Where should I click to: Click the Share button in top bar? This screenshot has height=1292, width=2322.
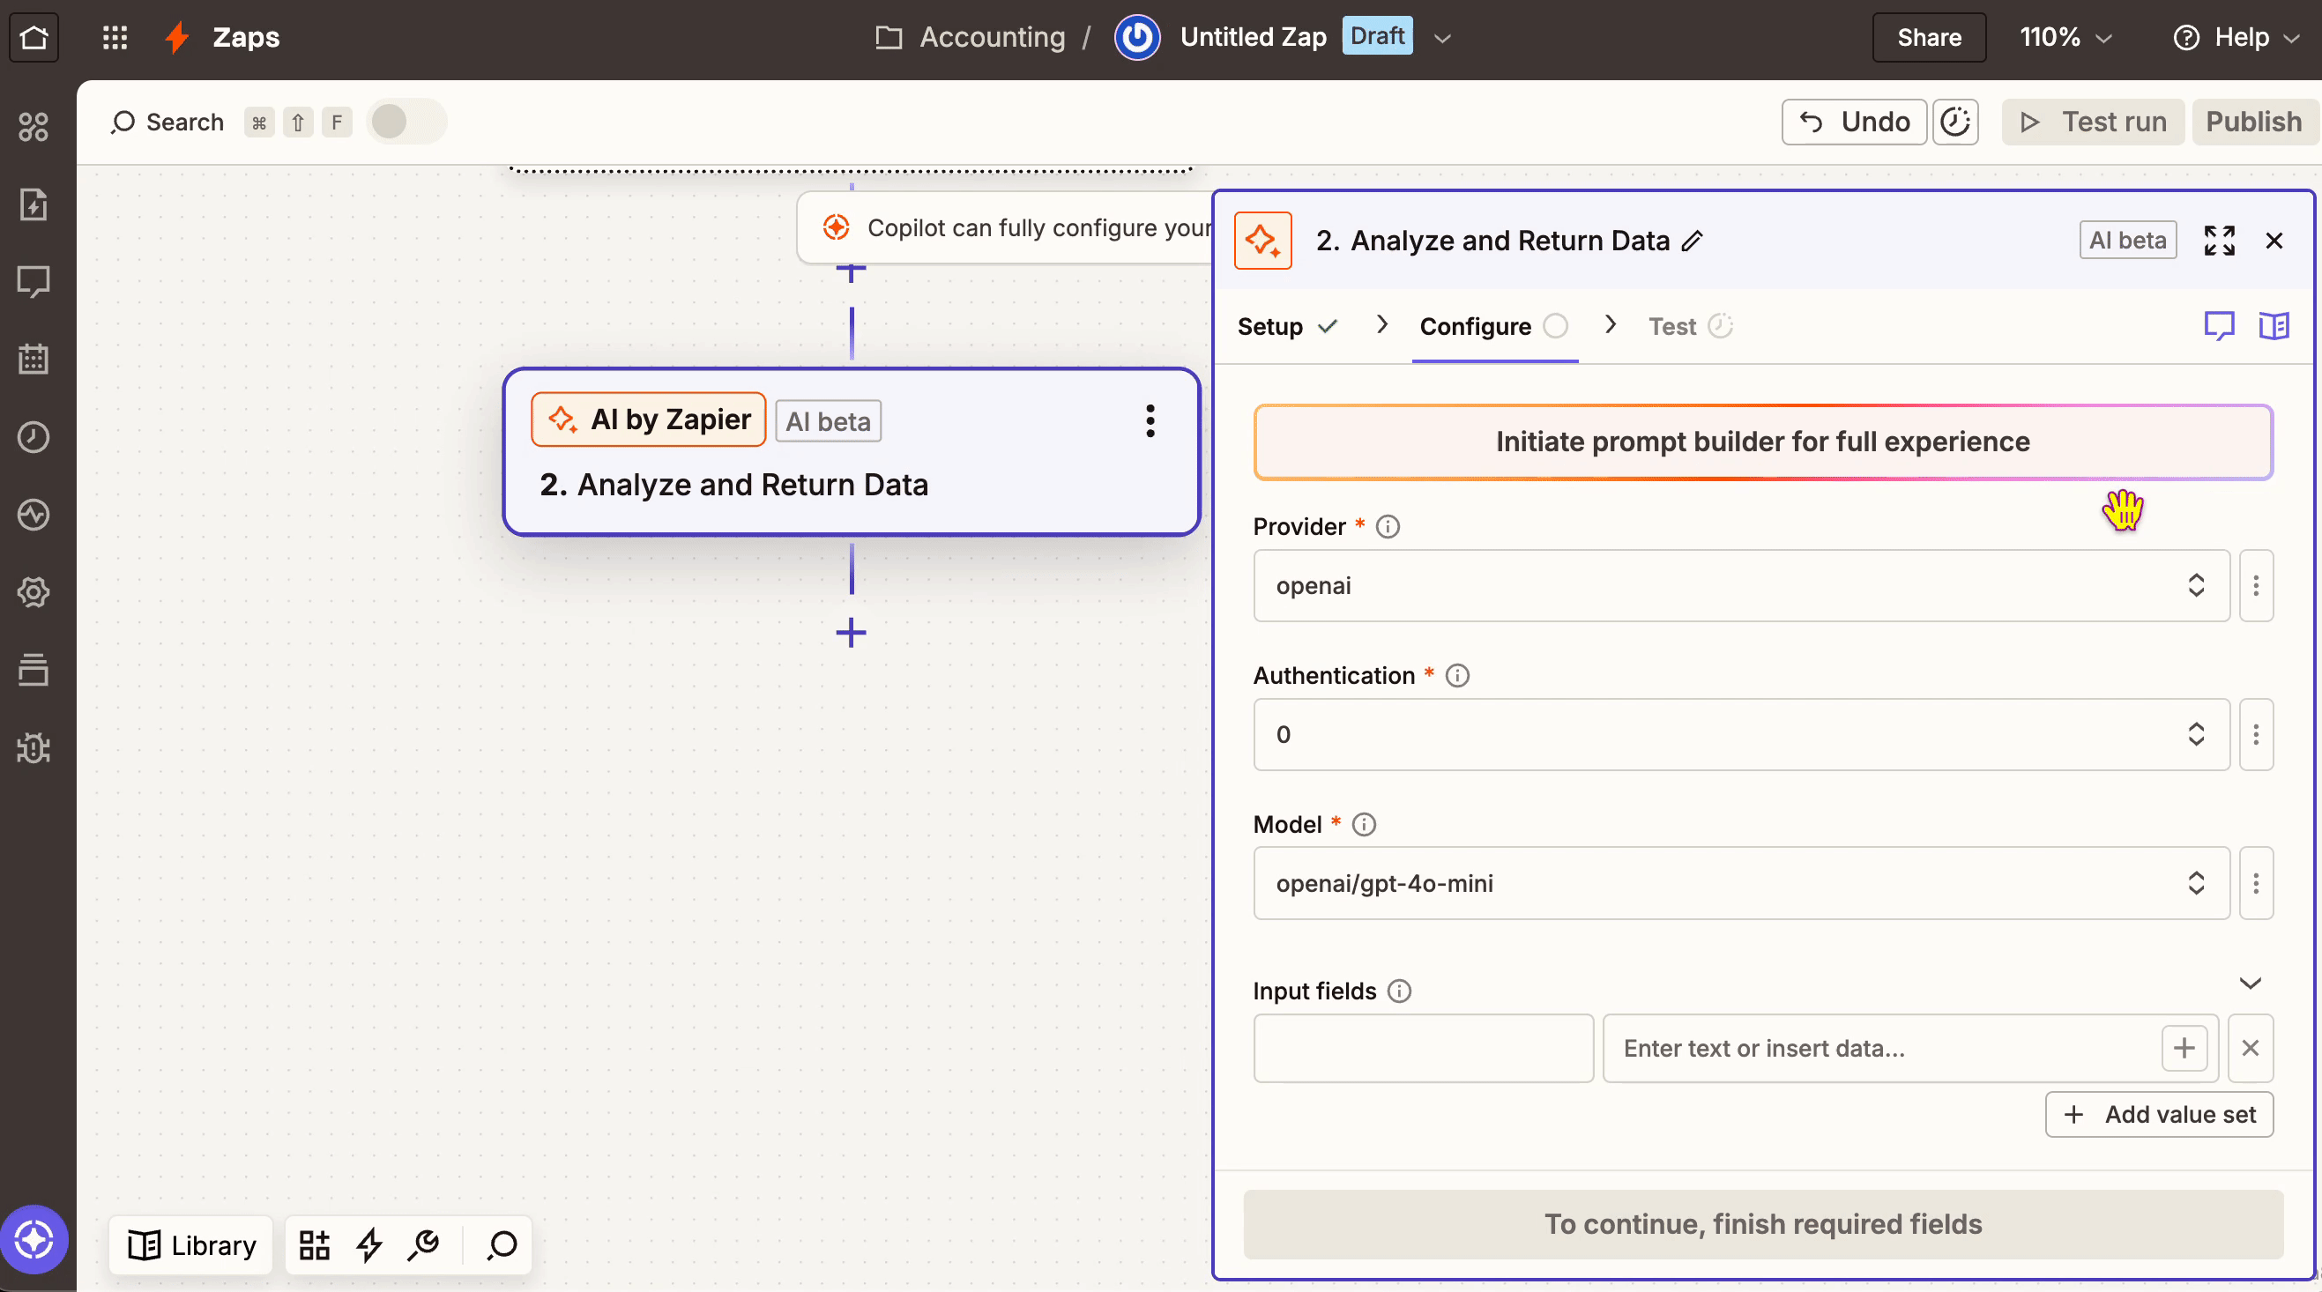[1928, 37]
